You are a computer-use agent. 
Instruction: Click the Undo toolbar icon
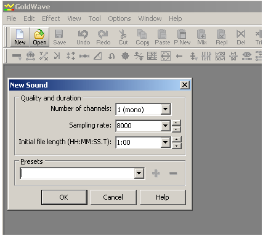pyautogui.click(x=83, y=37)
